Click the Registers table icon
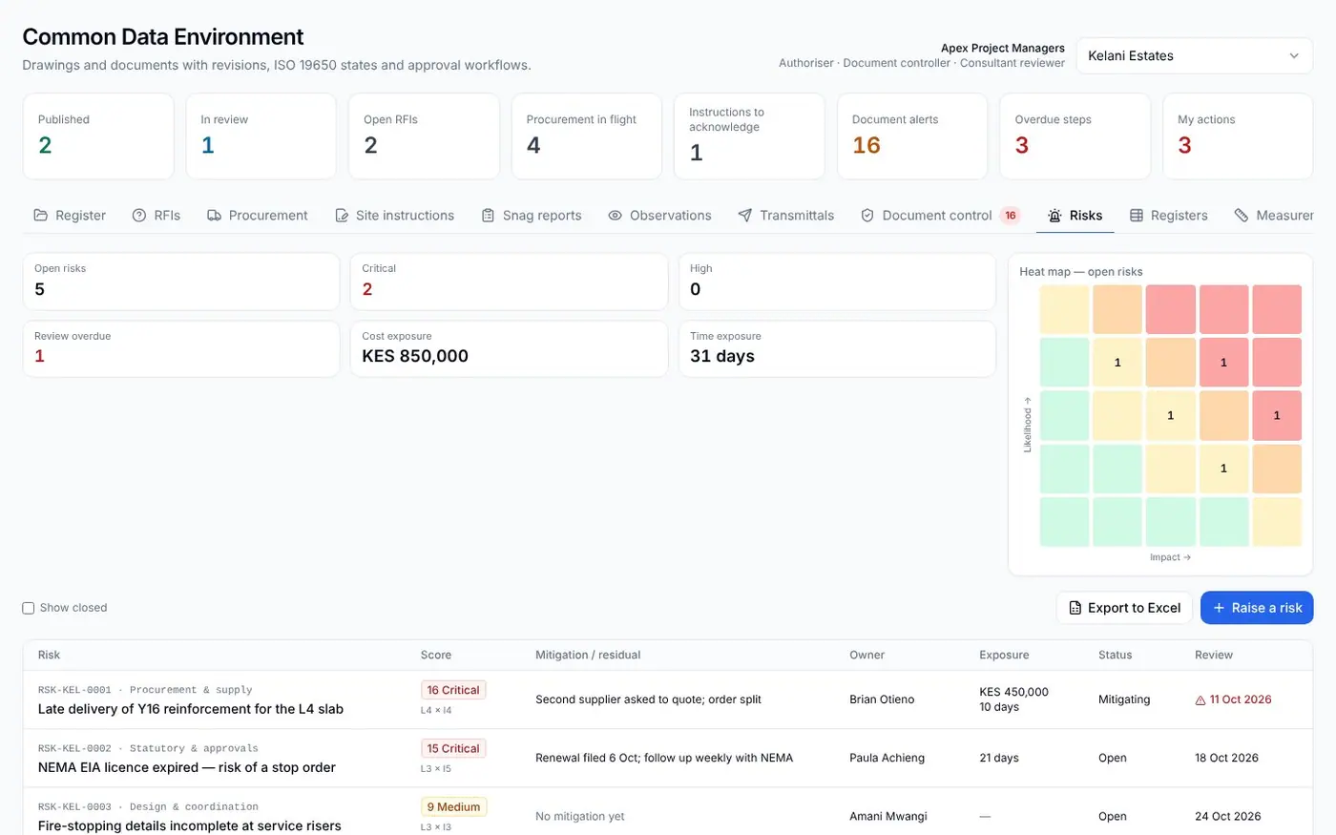1336x835 pixels. pyautogui.click(x=1137, y=216)
